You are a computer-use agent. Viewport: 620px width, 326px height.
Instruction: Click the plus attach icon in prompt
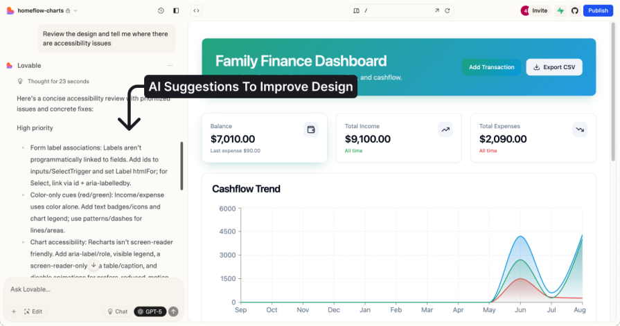coord(13,311)
